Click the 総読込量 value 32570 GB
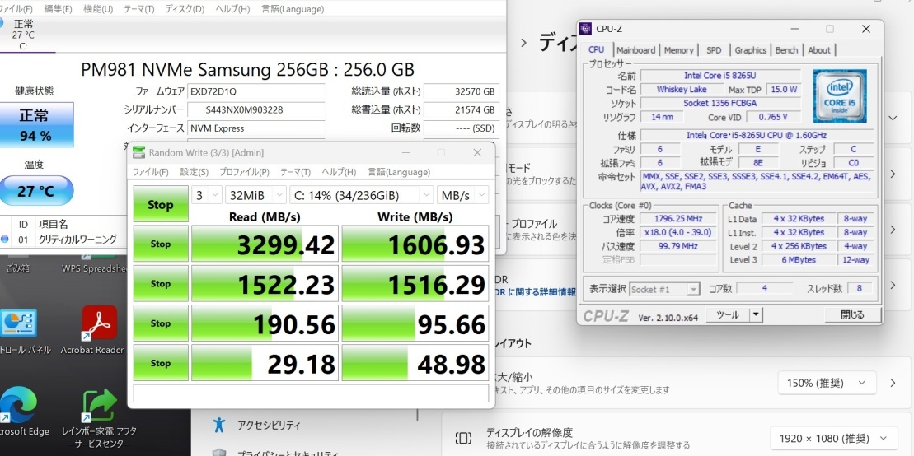Screen dimensions: 914x456 pos(462,91)
